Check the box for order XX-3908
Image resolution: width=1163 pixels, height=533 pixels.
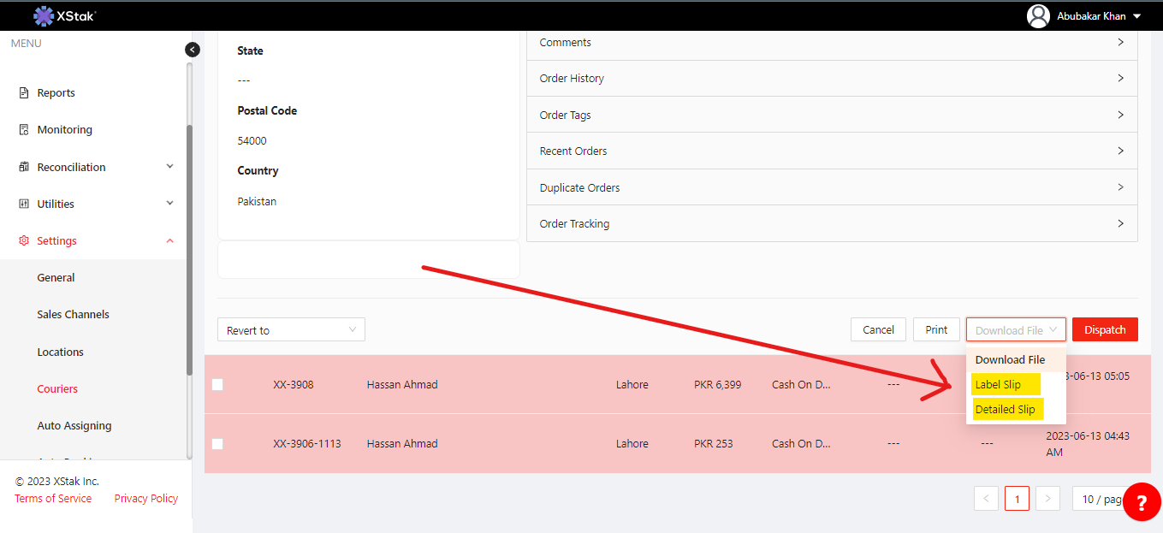pyautogui.click(x=217, y=385)
